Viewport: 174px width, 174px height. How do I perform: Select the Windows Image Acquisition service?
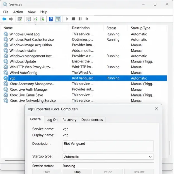pos(32,45)
